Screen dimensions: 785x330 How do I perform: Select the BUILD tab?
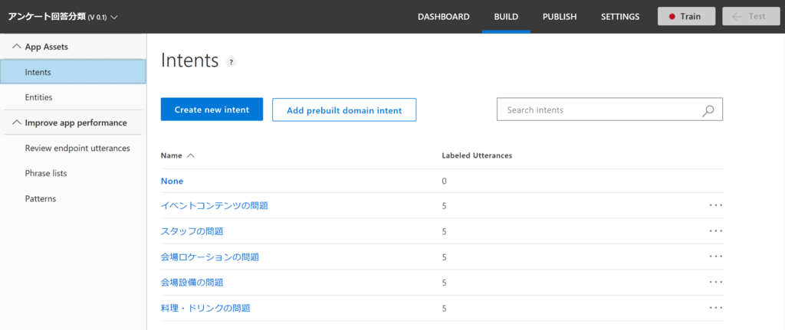click(x=506, y=17)
